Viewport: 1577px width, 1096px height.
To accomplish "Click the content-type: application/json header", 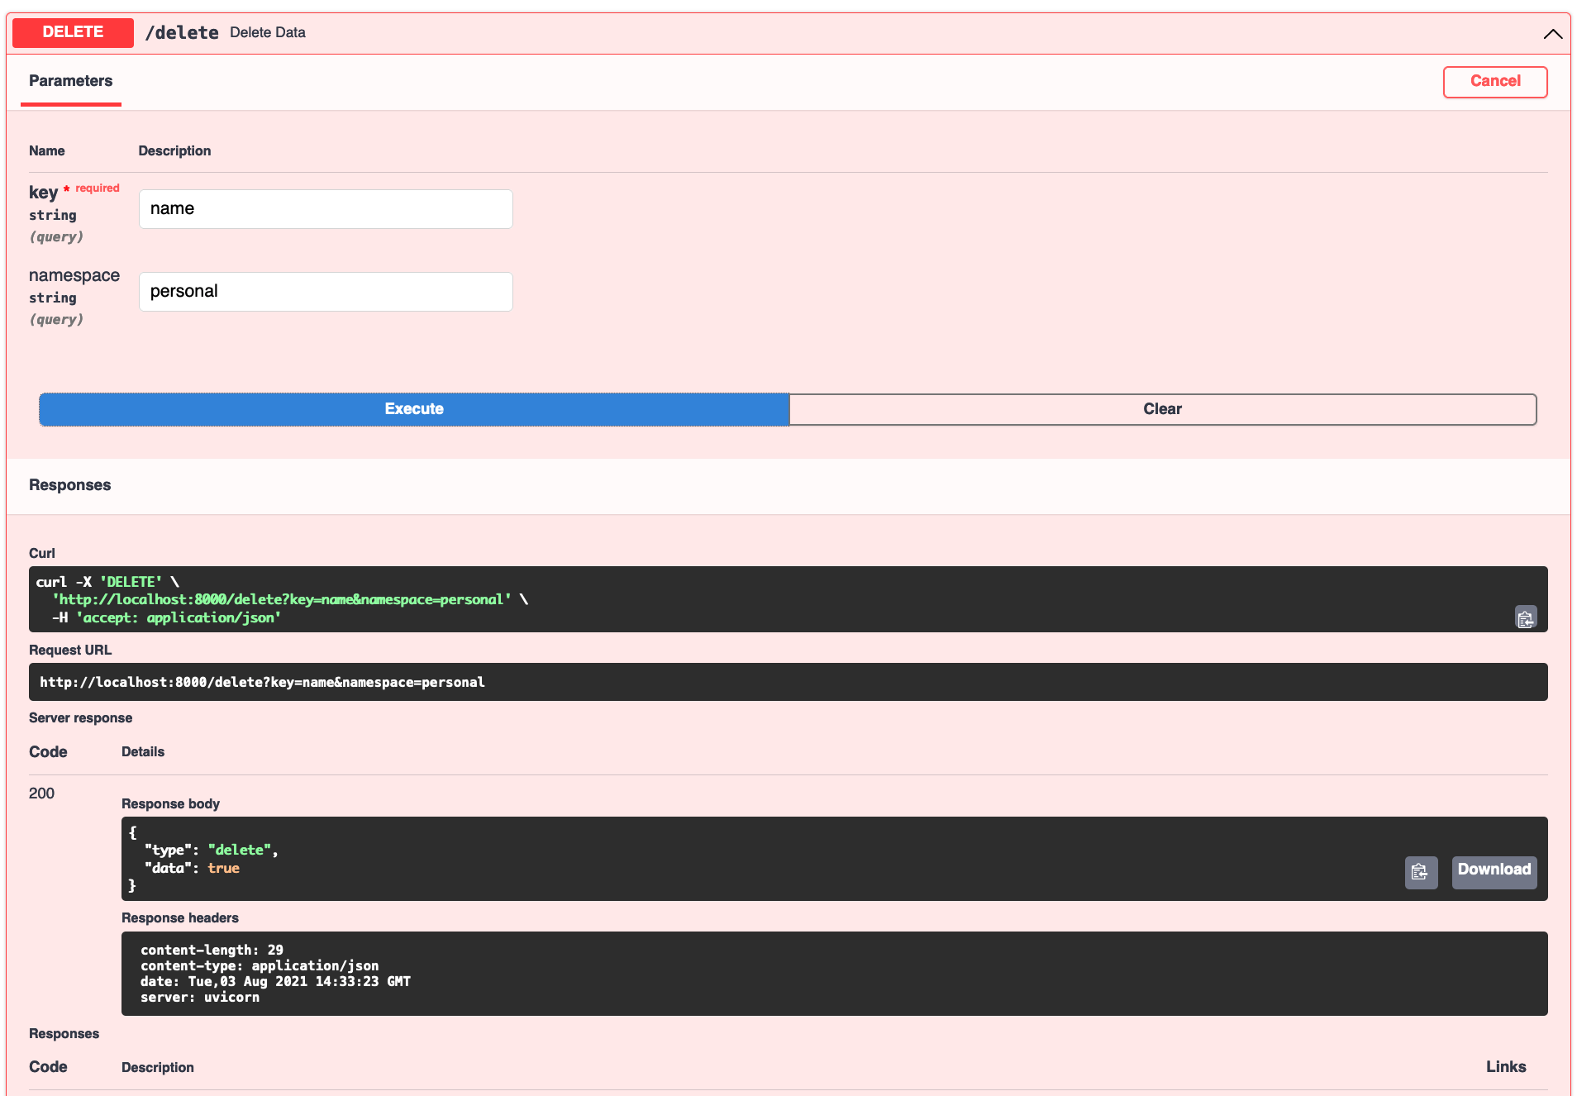I will 260,965.
